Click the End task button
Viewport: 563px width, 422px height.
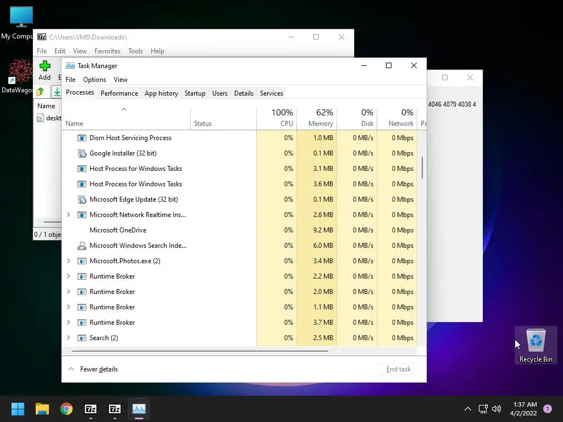tap(399, 369)
